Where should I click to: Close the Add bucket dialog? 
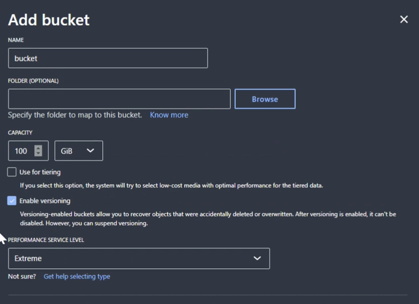click(x=404, y=19)
